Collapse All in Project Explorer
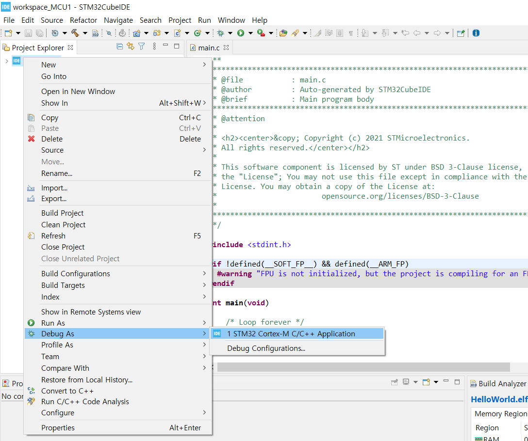528x441 pixels. pyautogui.click(x=119, y=47)
